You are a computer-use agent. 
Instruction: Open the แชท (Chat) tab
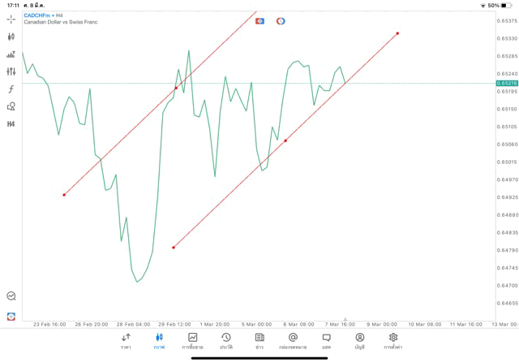326,341
